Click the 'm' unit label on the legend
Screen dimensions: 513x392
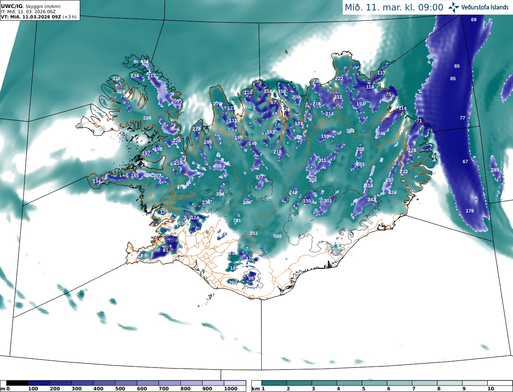(x=3, y=389)
